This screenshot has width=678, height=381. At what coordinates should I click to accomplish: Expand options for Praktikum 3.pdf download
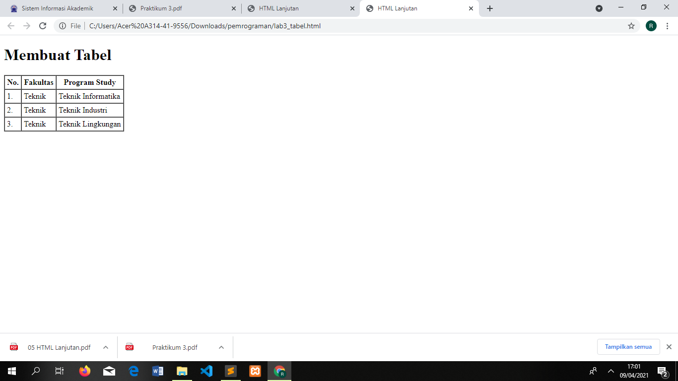(x=221, y=347)
